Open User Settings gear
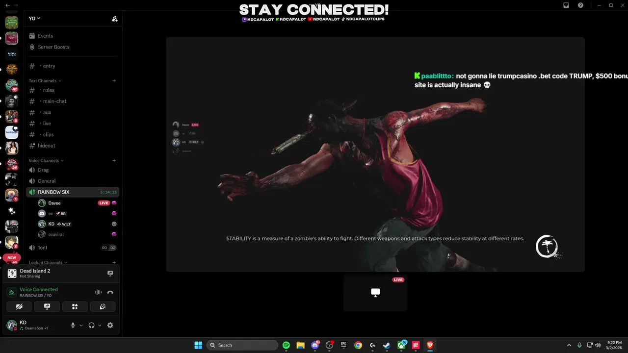The width and height of the screenshot is (628, 353). pos(110,325)
